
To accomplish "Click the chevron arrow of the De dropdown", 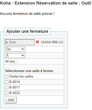I will coord(23,49).
